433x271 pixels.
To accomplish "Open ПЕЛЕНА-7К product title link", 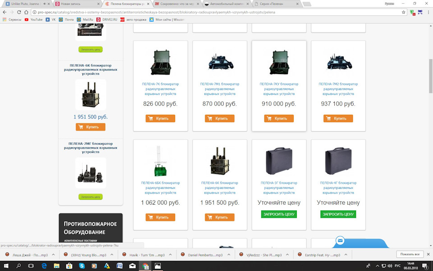I will (x=160, y=89).
